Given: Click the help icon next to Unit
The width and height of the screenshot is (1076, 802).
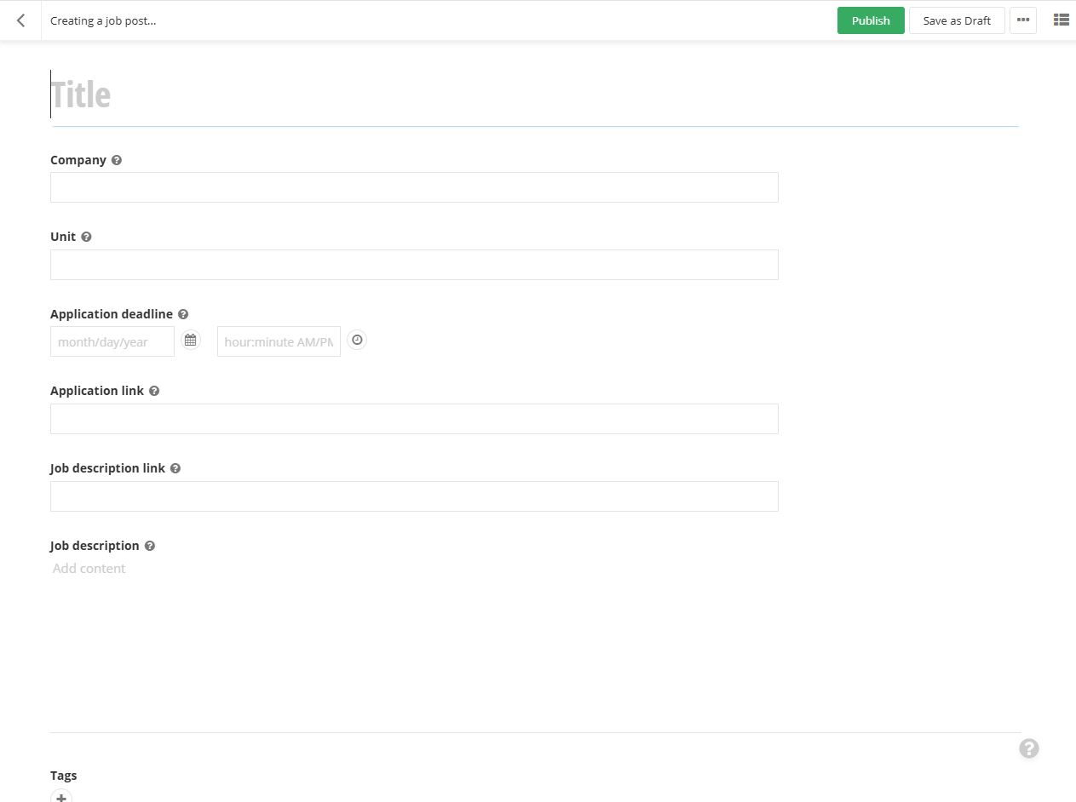Looking at the screenshot, I should [x=86, y=237].
